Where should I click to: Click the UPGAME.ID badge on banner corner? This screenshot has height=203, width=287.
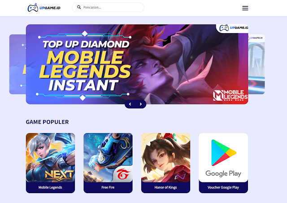232,28
